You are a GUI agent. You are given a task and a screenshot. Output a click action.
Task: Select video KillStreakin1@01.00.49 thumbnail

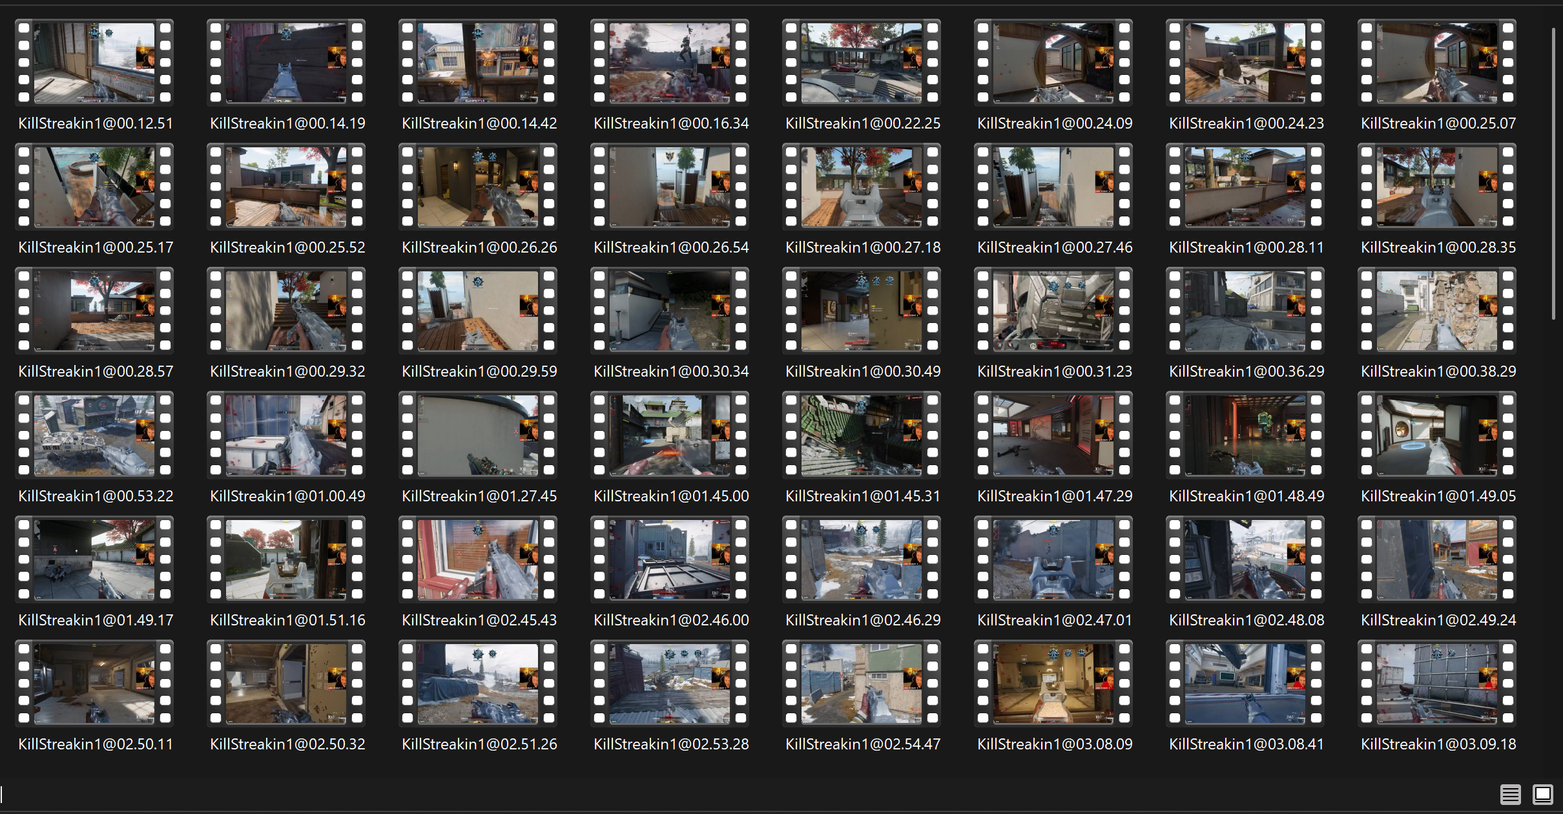(286, 435)
